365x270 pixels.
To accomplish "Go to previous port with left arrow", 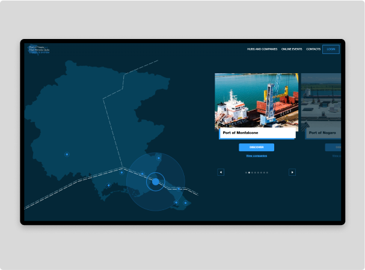I will point(221,172).
